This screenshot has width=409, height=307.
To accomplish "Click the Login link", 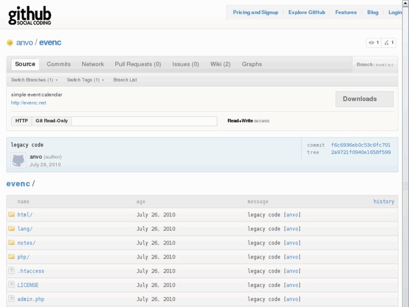I will [395, 12].
